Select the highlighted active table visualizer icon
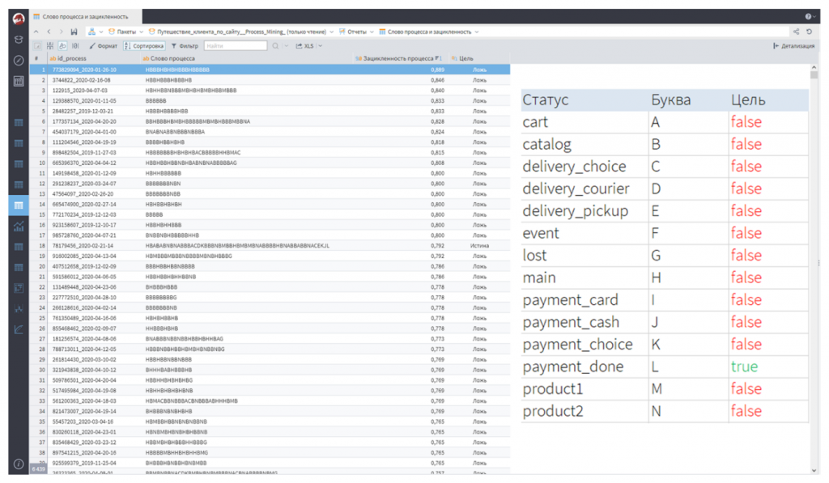829x483 pixels. (19, 205)
